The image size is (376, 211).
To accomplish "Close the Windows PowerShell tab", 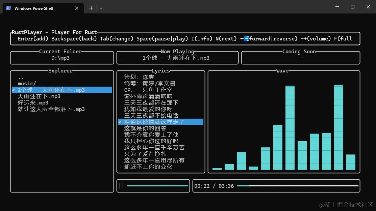I will [x=77, y=8].
